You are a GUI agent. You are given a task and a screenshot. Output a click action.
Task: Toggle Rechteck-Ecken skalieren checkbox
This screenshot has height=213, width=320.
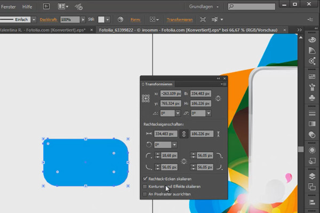[x=145, y=179]
